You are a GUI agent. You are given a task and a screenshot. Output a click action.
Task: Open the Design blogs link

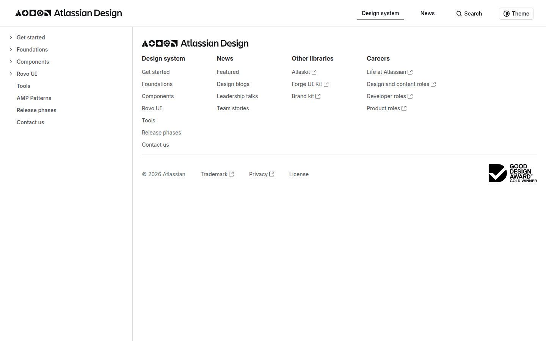tap(233, 84)
